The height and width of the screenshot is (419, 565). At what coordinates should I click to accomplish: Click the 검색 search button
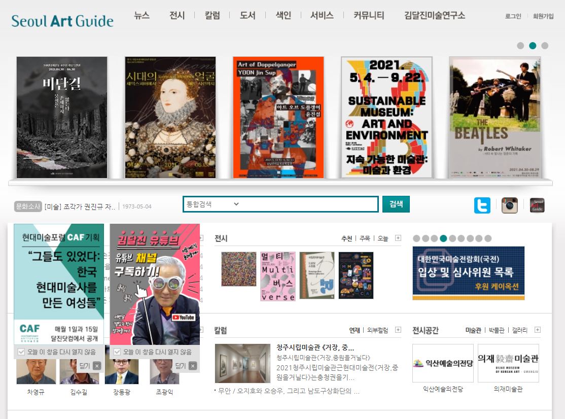pyautogui.click(x=396, y=204)
